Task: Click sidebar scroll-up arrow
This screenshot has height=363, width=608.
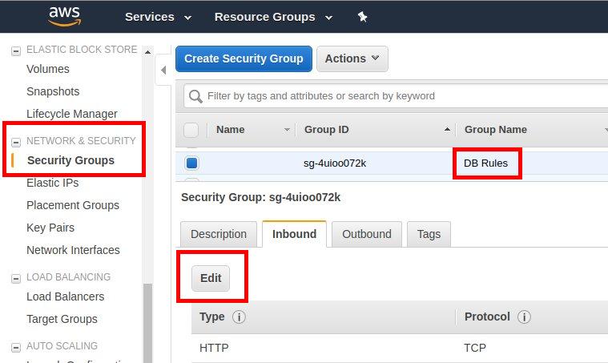Action: click(x=147, y=51)
